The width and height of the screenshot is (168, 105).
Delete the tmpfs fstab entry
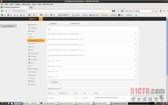[135, 60]
